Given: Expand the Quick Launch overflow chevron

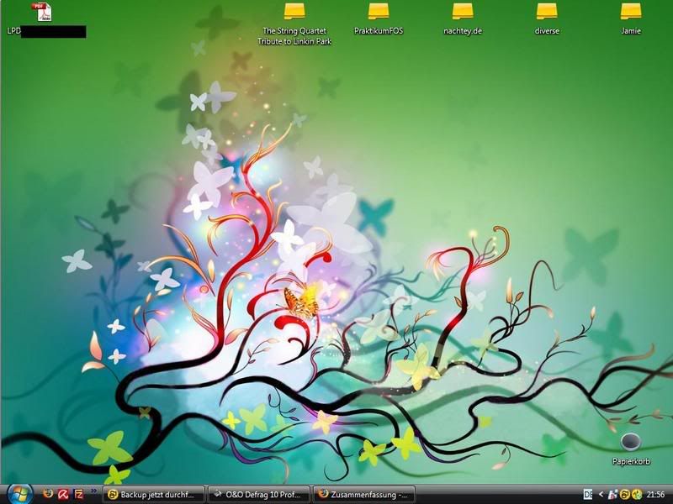Looking at the screenshot, I should click(93, 491).
